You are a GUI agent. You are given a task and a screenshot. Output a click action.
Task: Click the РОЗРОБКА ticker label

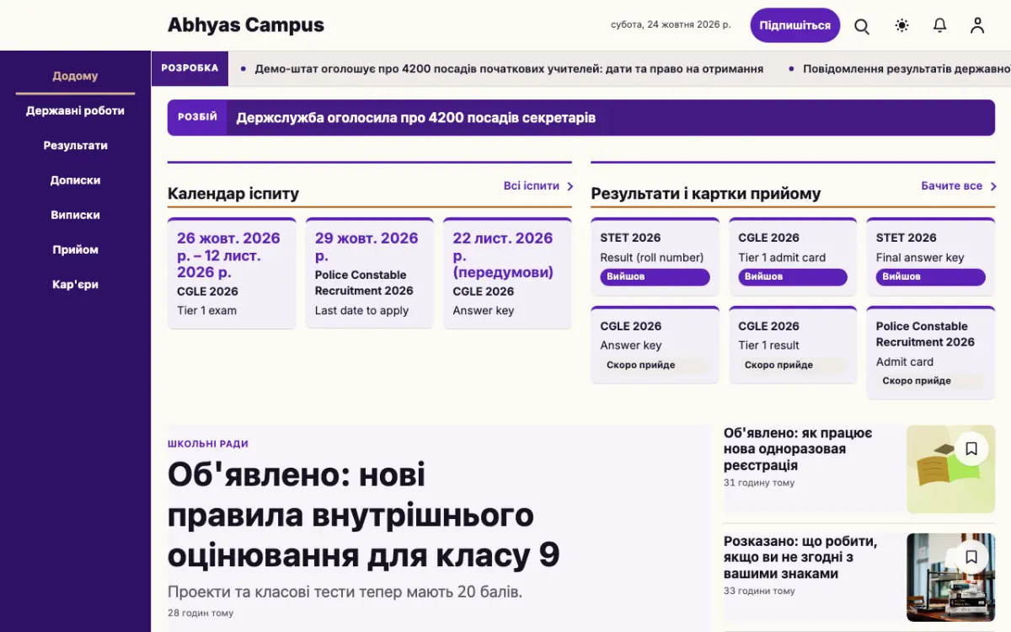tap(190, 68)
